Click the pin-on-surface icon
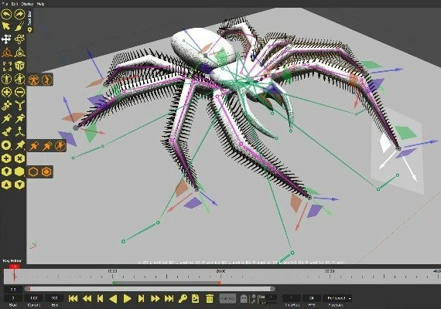This screenshot has width=441, height=309. [x=6, y=132]
